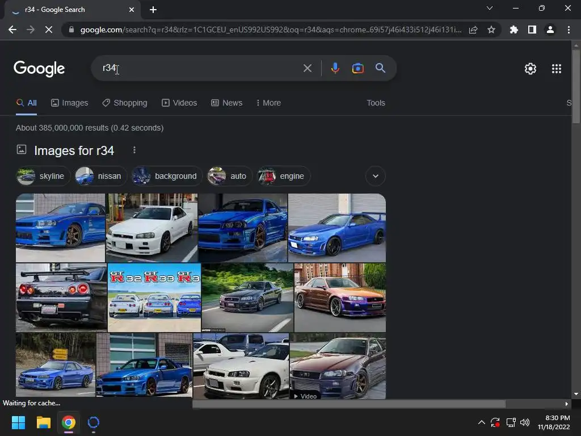Open the white Skyline image, first row

point(152,228)
